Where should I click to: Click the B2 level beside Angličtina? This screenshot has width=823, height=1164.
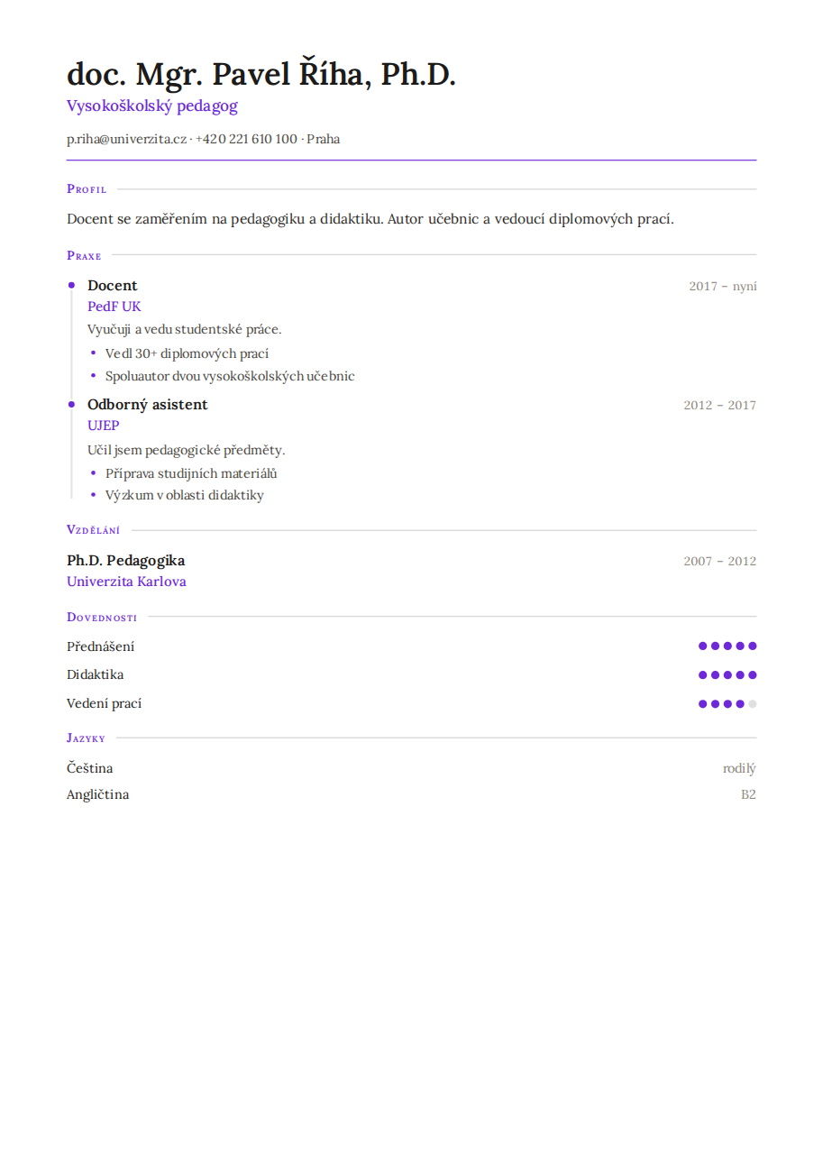click(x=748, y=794)
